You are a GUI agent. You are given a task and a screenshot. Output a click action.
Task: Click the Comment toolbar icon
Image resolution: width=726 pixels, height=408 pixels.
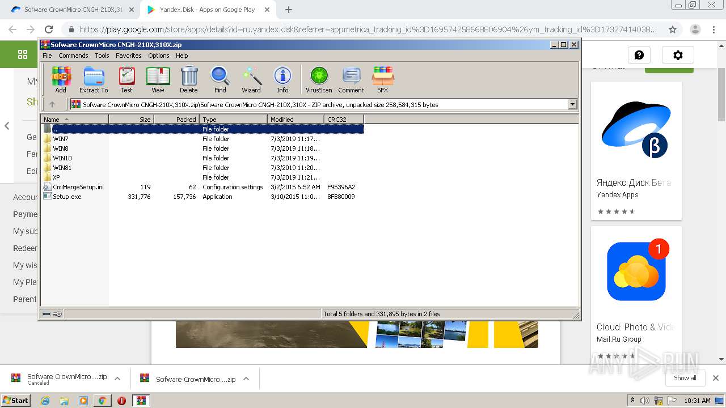tap(351, 79)
